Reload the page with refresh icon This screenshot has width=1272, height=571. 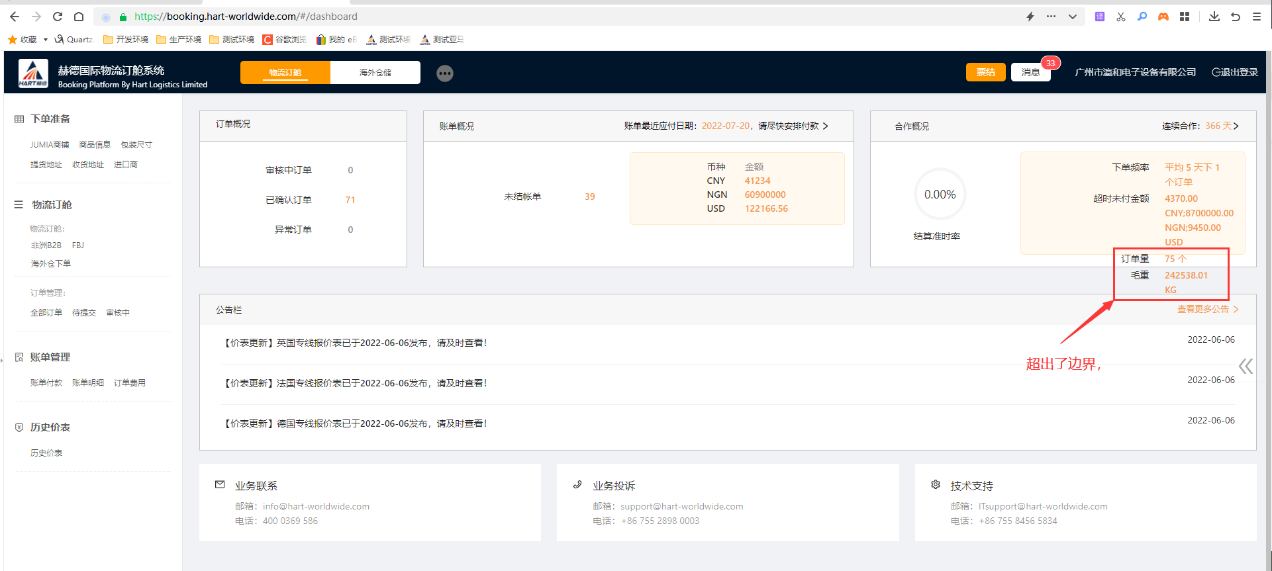click(x=58, y=17)
